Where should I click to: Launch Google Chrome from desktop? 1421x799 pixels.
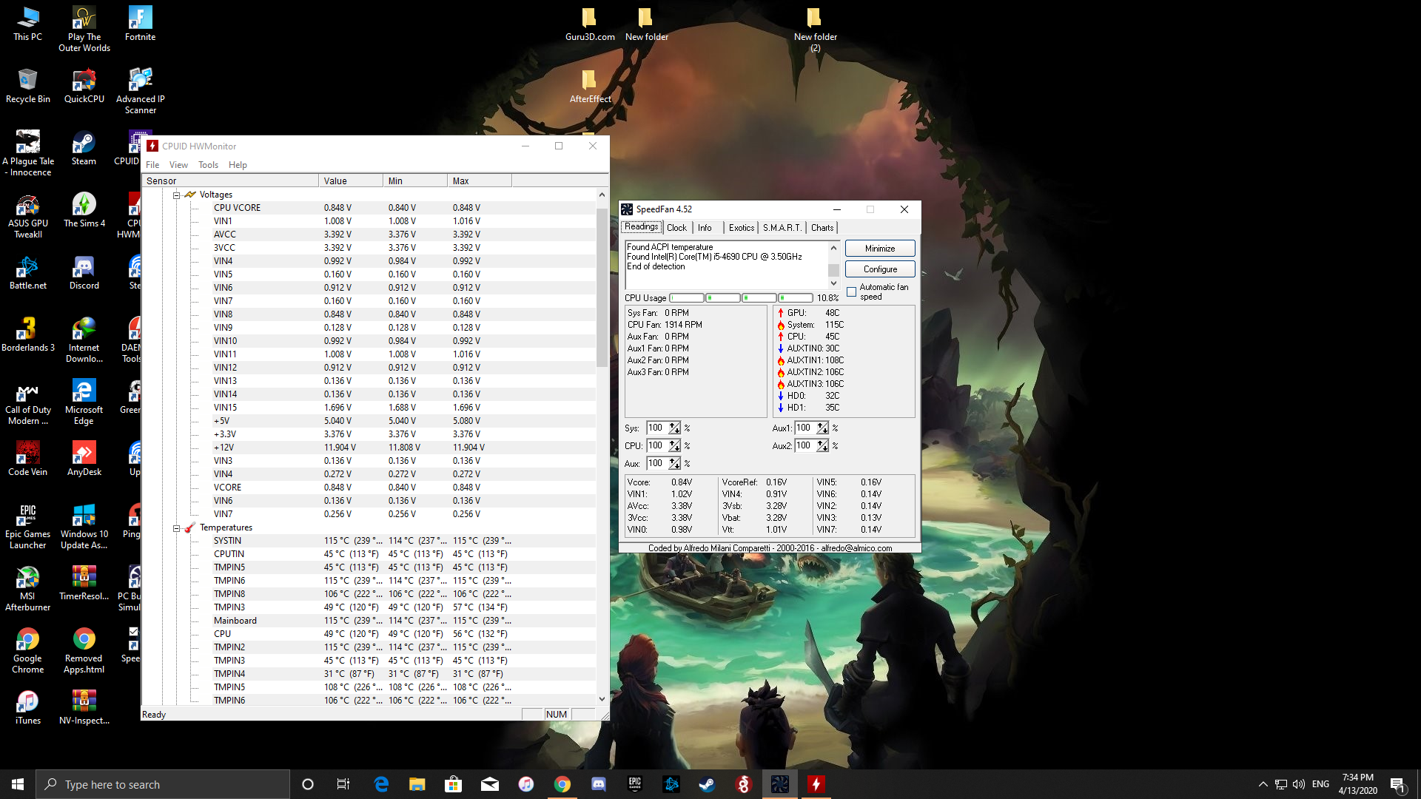27,650
